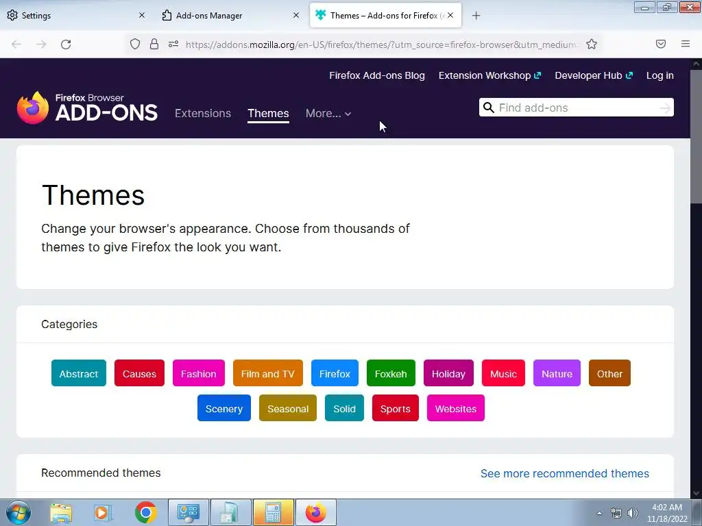Open the Firefox hamburger application menu
This screenshot has height=526, width=702.
click(686, 44)
